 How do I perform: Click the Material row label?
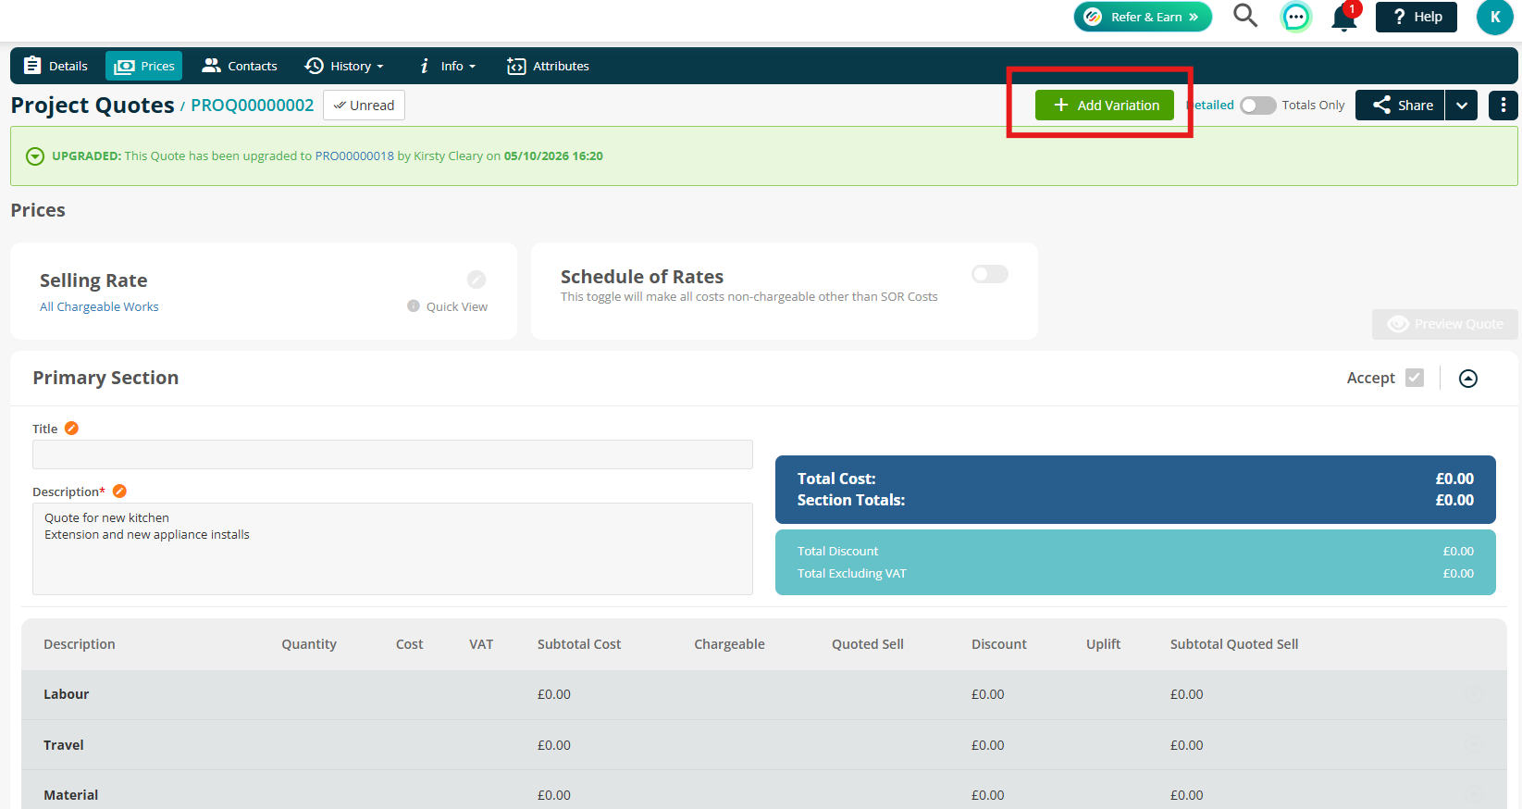pos(71,795)
